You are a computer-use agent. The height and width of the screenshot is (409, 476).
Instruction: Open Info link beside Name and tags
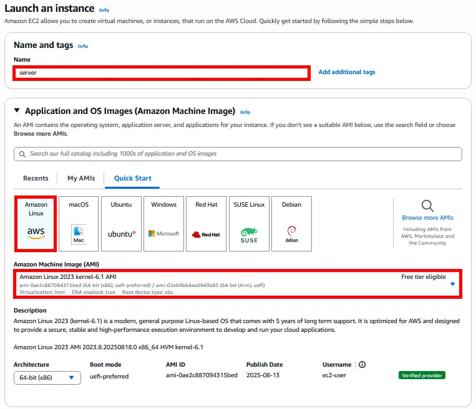83,46
